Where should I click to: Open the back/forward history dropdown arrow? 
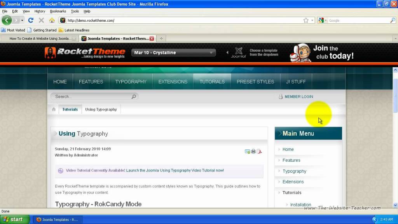click(22, 20)
